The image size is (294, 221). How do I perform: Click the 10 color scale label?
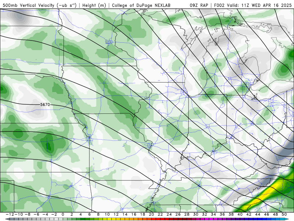pyautogui.click(x=107, y=214)
